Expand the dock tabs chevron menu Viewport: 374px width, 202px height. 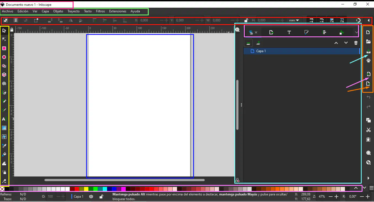point(356,32)
